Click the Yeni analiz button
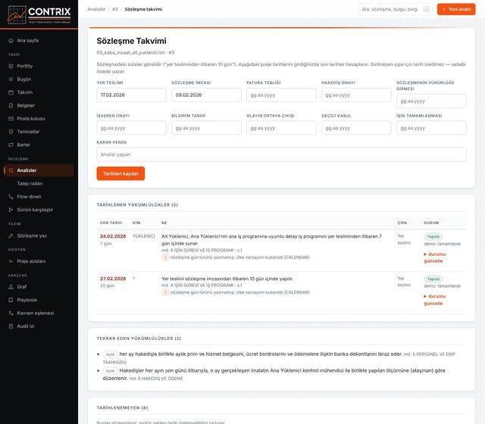The image size is (485, 424). 456,9
